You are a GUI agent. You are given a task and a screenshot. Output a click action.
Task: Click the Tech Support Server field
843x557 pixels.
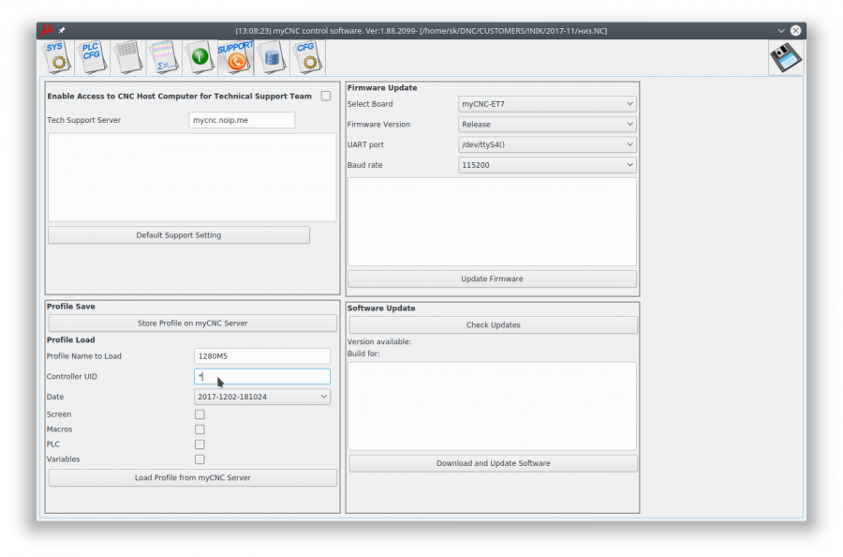tap(242, 120)
